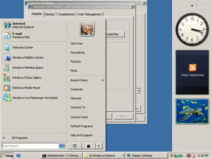212x159 pixels.
Task: Open Help and Support
Action: [87, 135]
